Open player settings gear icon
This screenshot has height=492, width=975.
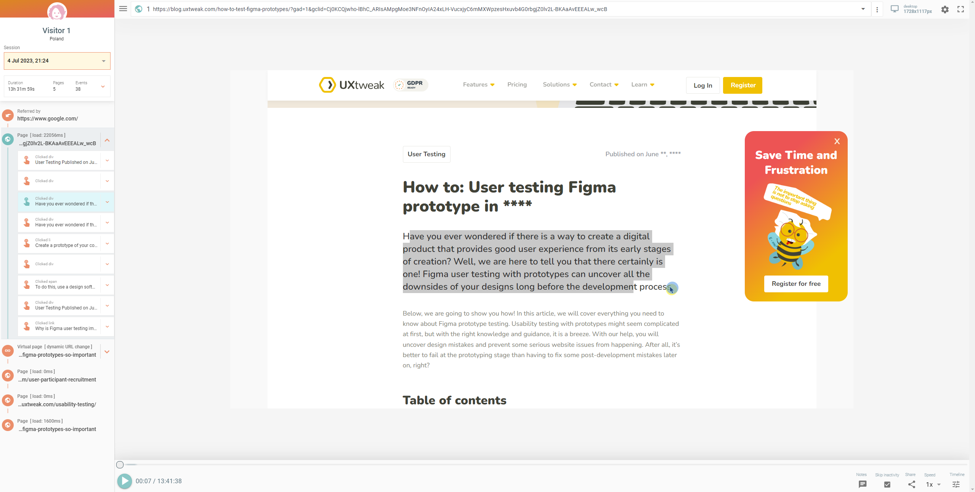(945, 9)
